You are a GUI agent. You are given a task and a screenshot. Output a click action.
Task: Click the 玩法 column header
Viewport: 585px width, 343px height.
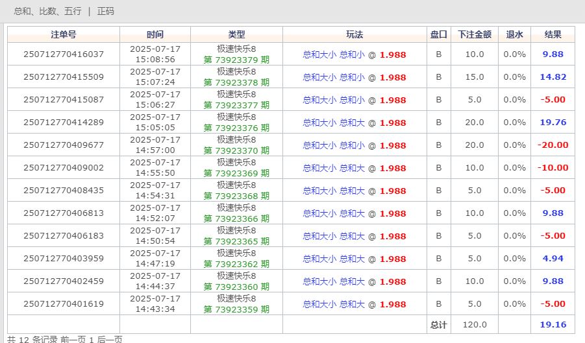coord(355,34)
